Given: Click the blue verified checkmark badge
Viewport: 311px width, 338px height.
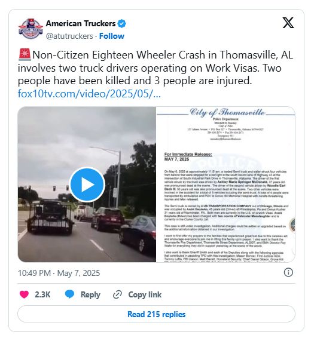Looking at the screenshot, I should 122,23.
